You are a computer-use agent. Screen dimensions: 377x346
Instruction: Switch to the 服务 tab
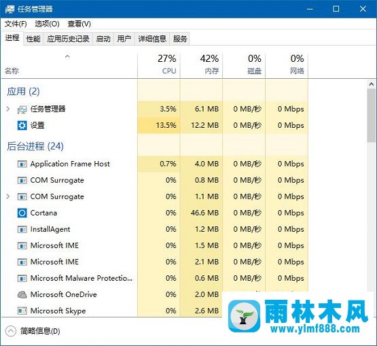pos(179,39)
